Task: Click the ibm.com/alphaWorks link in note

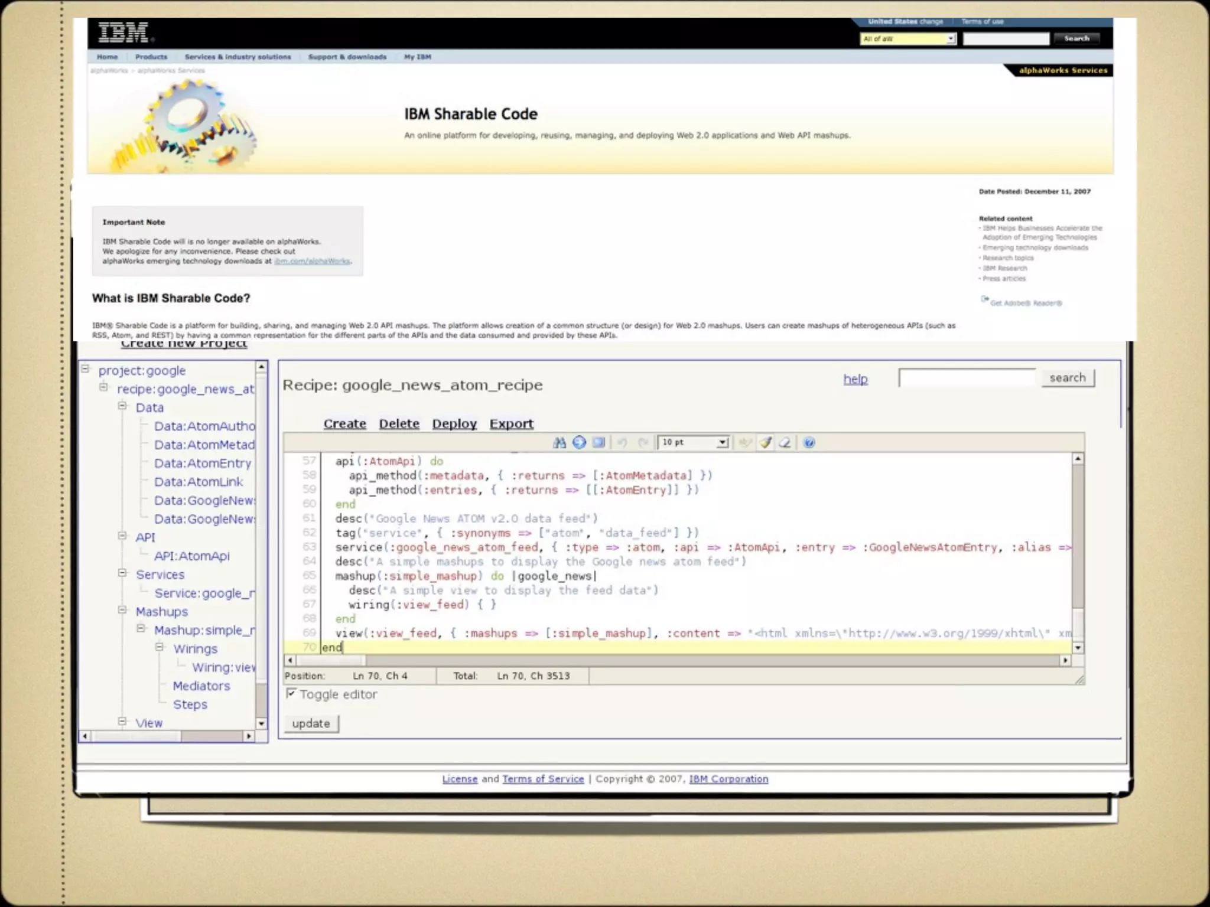Action: [313, 261]
